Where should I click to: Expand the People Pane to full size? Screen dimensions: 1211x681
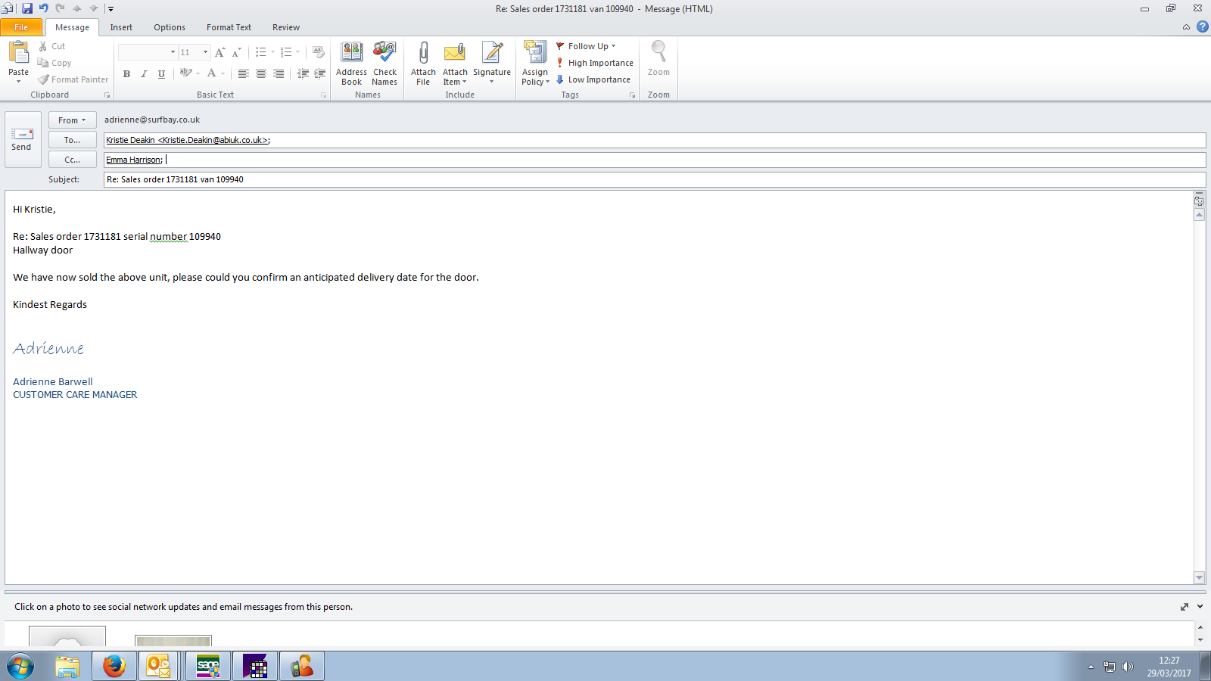1185,607
